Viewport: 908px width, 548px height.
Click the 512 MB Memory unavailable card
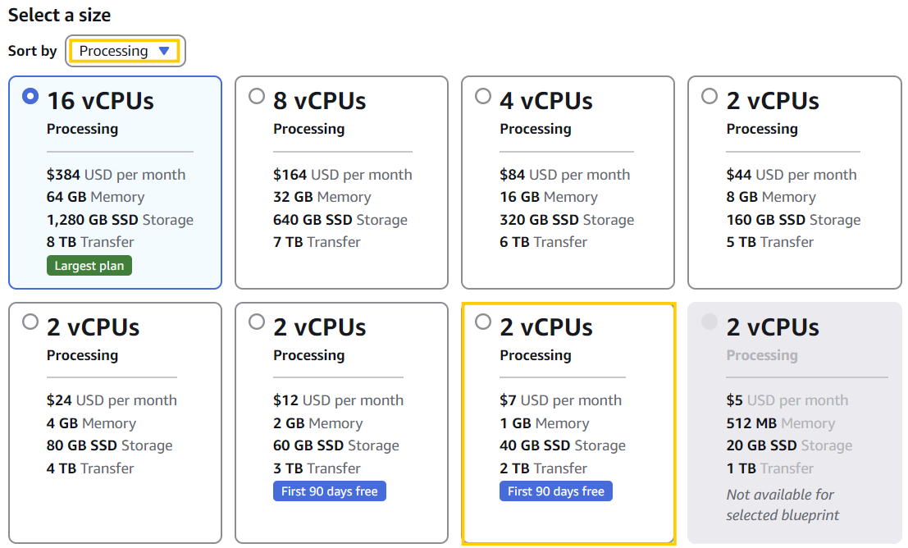pos(794,422)
